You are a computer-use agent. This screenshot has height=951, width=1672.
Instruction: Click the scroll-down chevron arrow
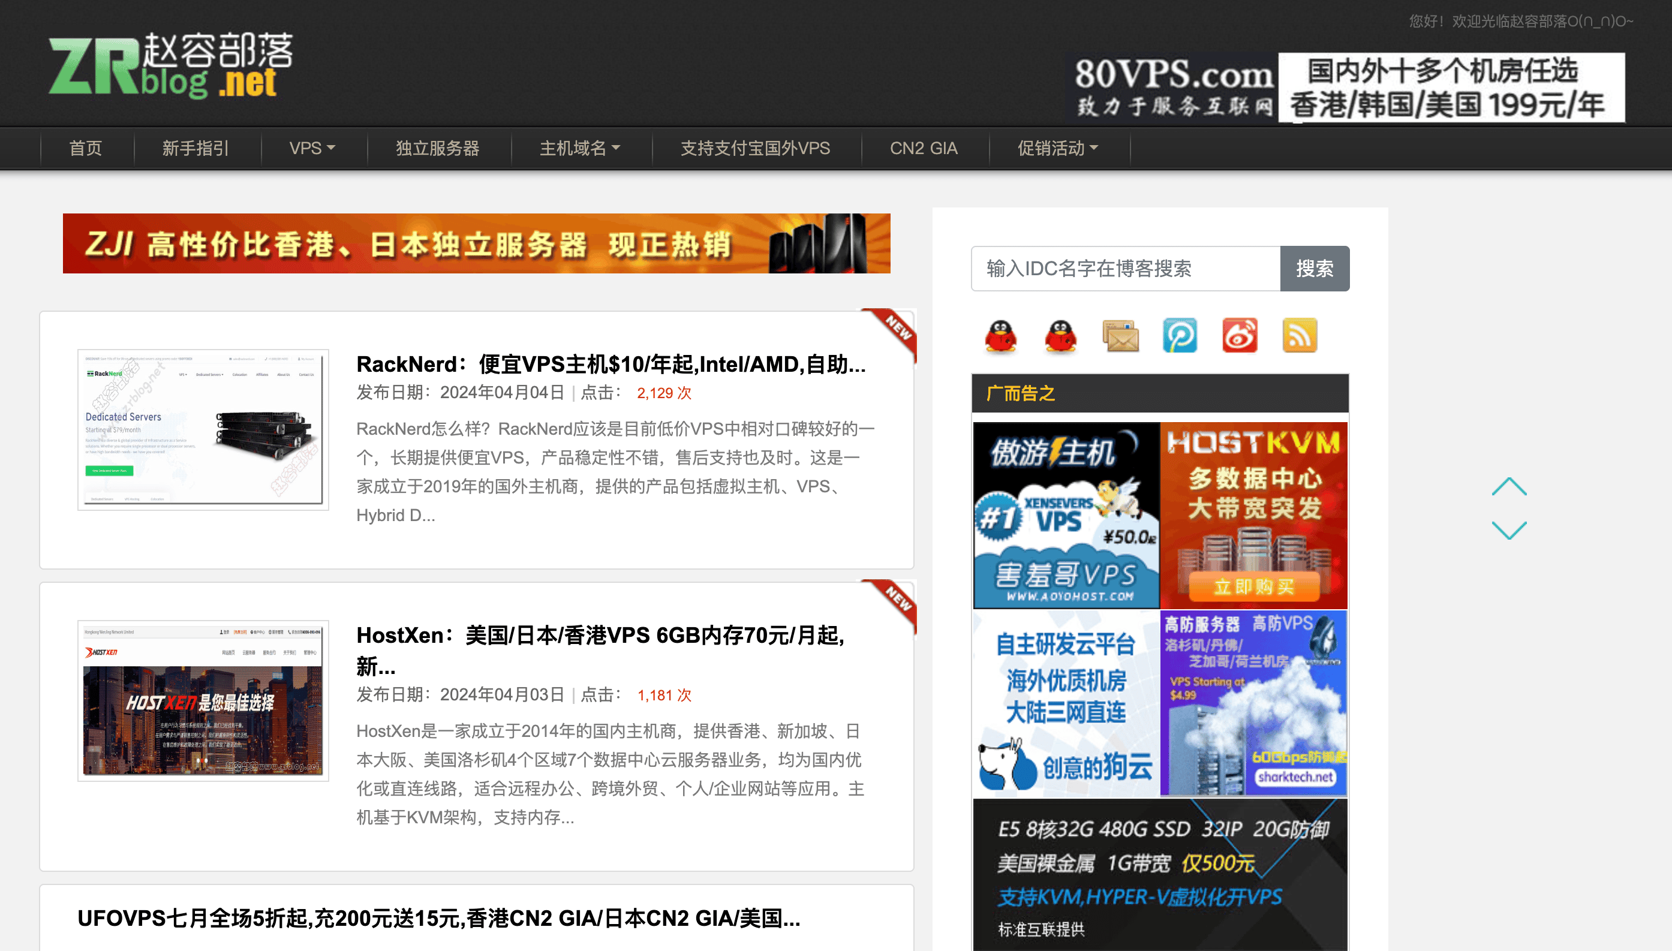pyautogui.click(x=1509, y=529)
